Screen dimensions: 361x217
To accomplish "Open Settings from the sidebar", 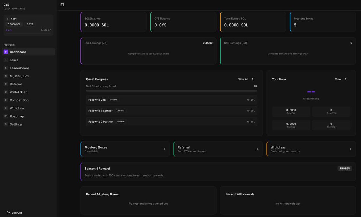I will pyautogui.click(x=29, y=124).
